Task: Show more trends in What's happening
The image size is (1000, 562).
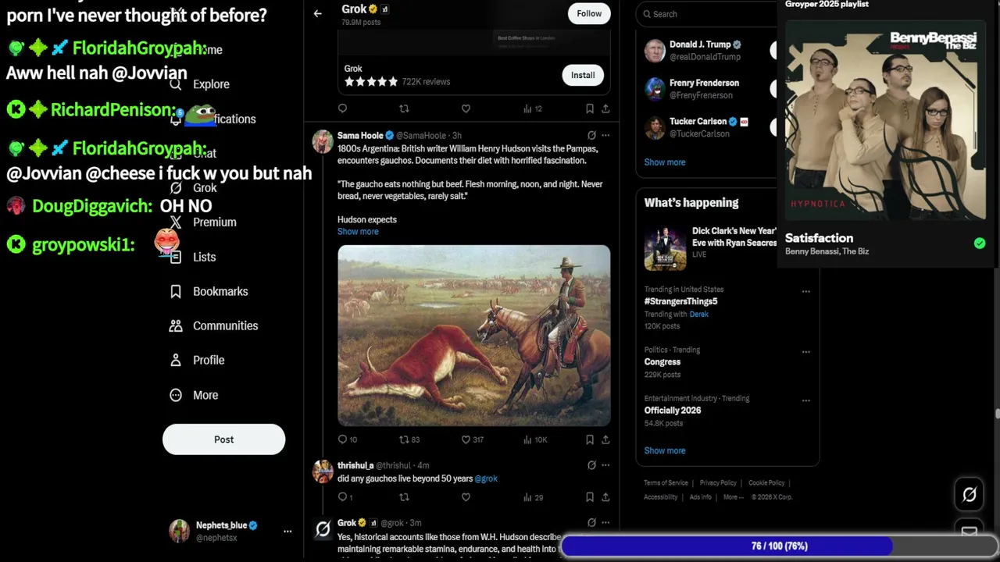Action: [x=664, y=450]
